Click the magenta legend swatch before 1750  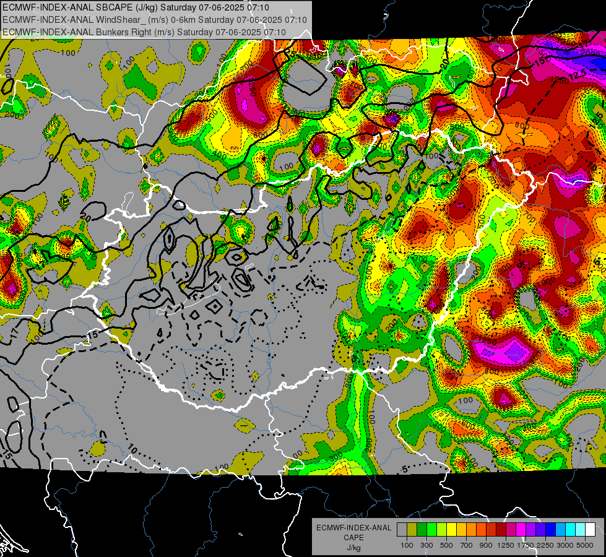521,530
